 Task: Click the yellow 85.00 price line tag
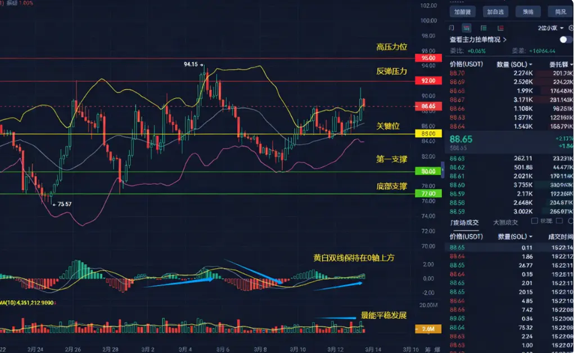click(x=428, y=134)
